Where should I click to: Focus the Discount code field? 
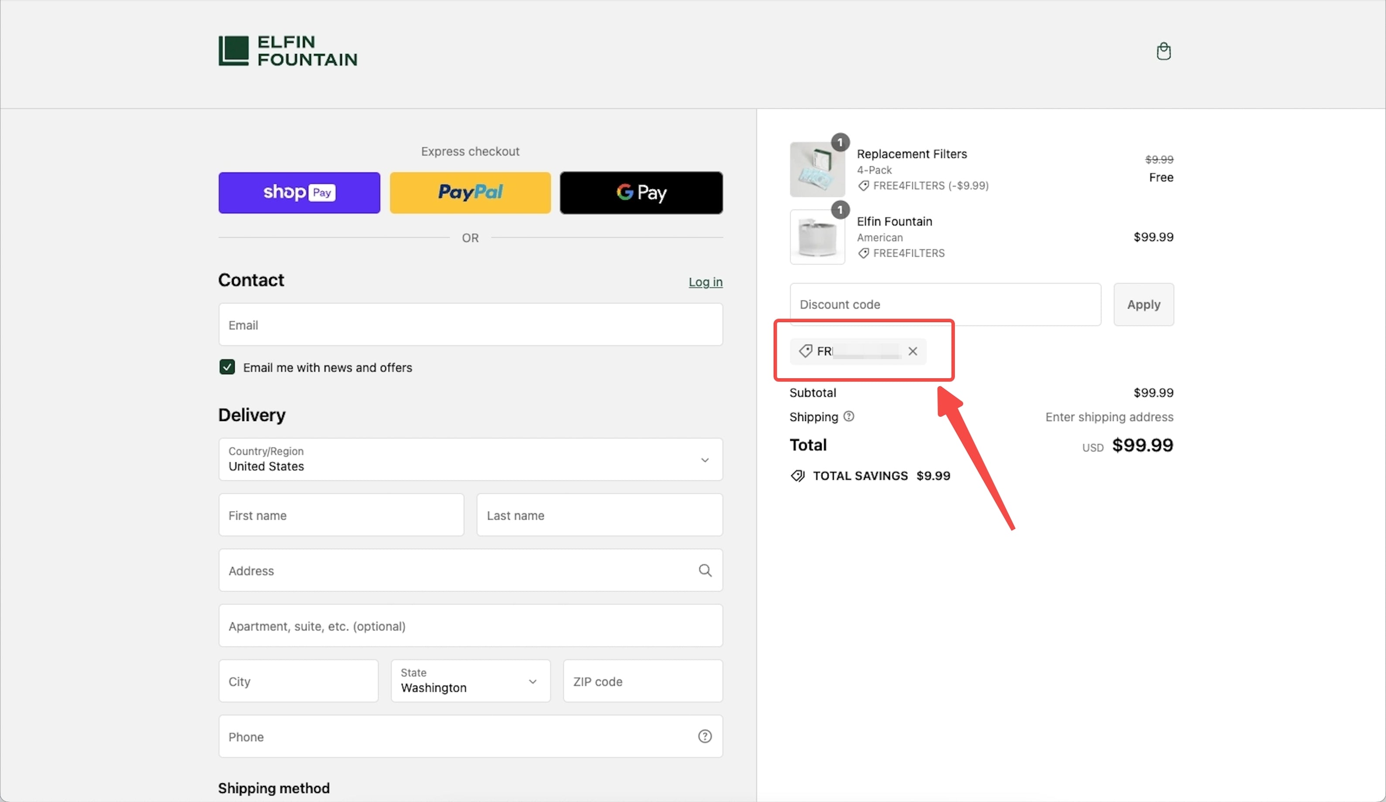(x=945, y=305)
